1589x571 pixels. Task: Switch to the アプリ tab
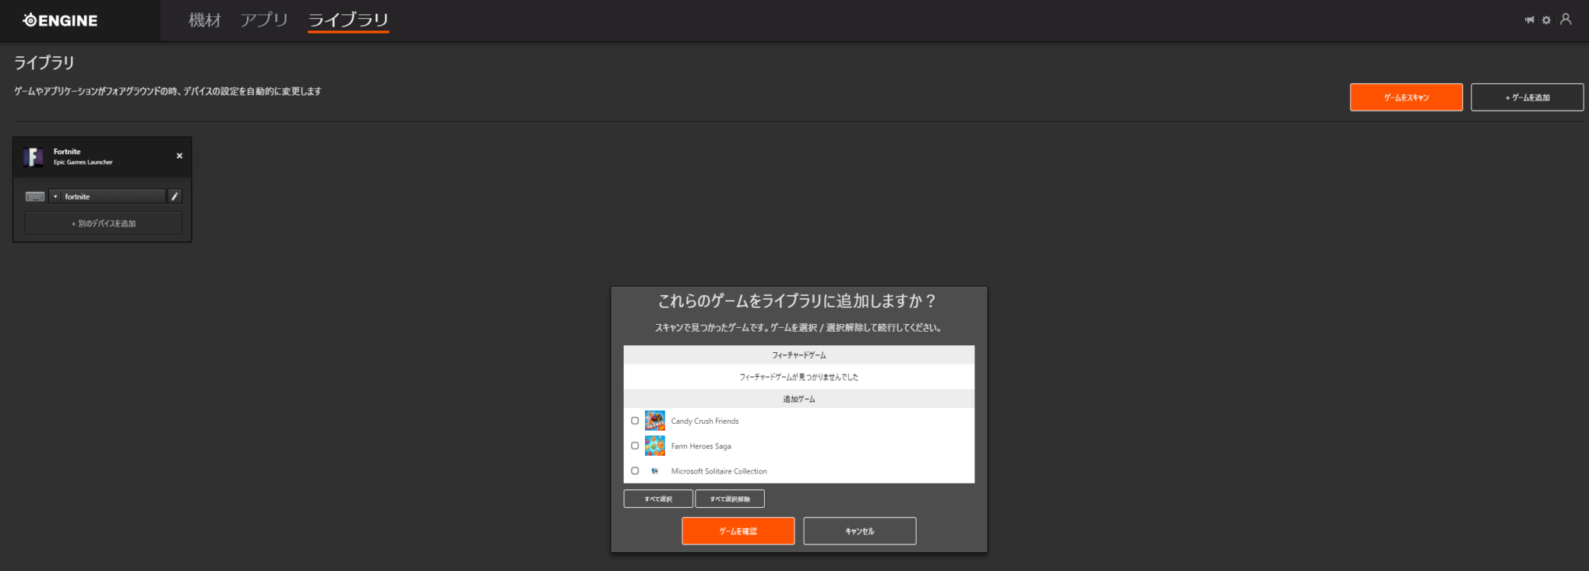coord(264,20)
